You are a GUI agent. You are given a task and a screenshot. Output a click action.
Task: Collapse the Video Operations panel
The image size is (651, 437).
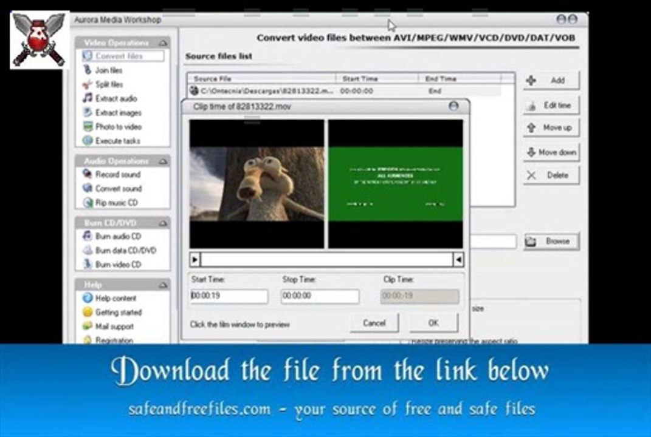pyautogui.click(x=163, y=42)
